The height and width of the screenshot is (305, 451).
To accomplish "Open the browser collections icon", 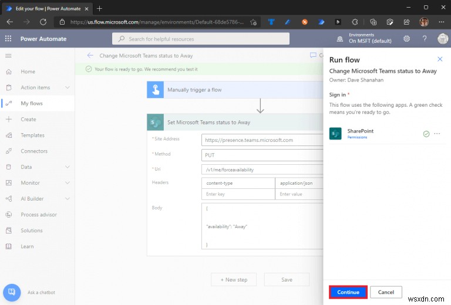I will tap(373, 22).
